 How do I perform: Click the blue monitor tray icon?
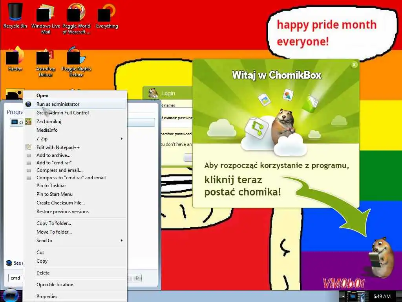click(x=353, y=296)
